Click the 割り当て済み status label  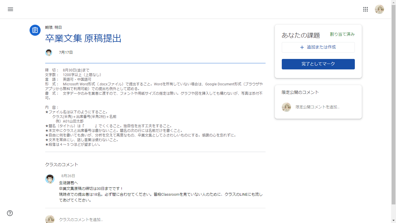pos(342,34)
